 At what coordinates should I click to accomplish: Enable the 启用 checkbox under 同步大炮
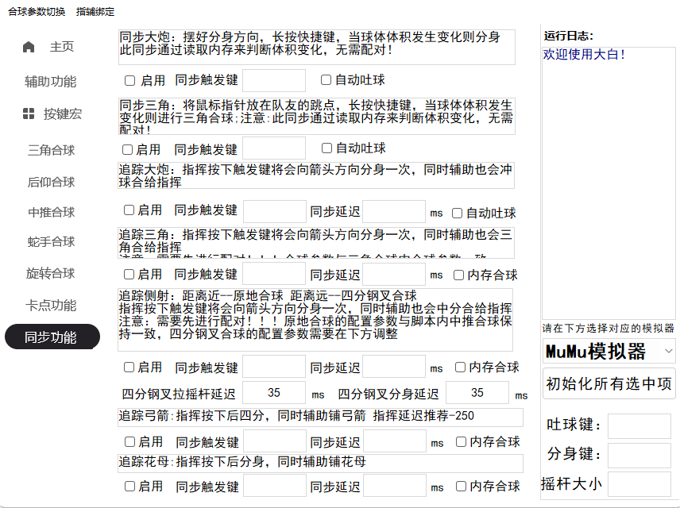[x=130, y=80]
